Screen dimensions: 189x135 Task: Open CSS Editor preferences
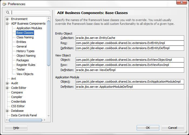(18, 106)
